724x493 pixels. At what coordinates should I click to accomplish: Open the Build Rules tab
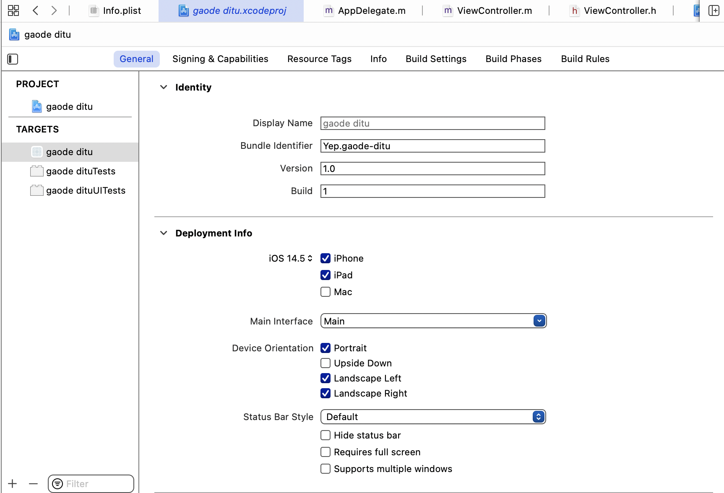click(x=585, y=59)
